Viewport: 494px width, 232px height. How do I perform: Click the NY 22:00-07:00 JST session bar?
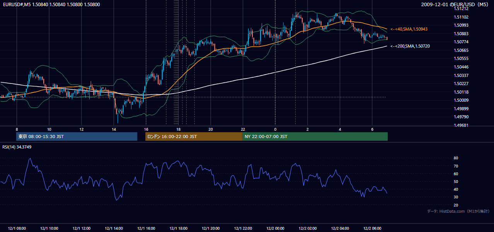tap(315, 136)
